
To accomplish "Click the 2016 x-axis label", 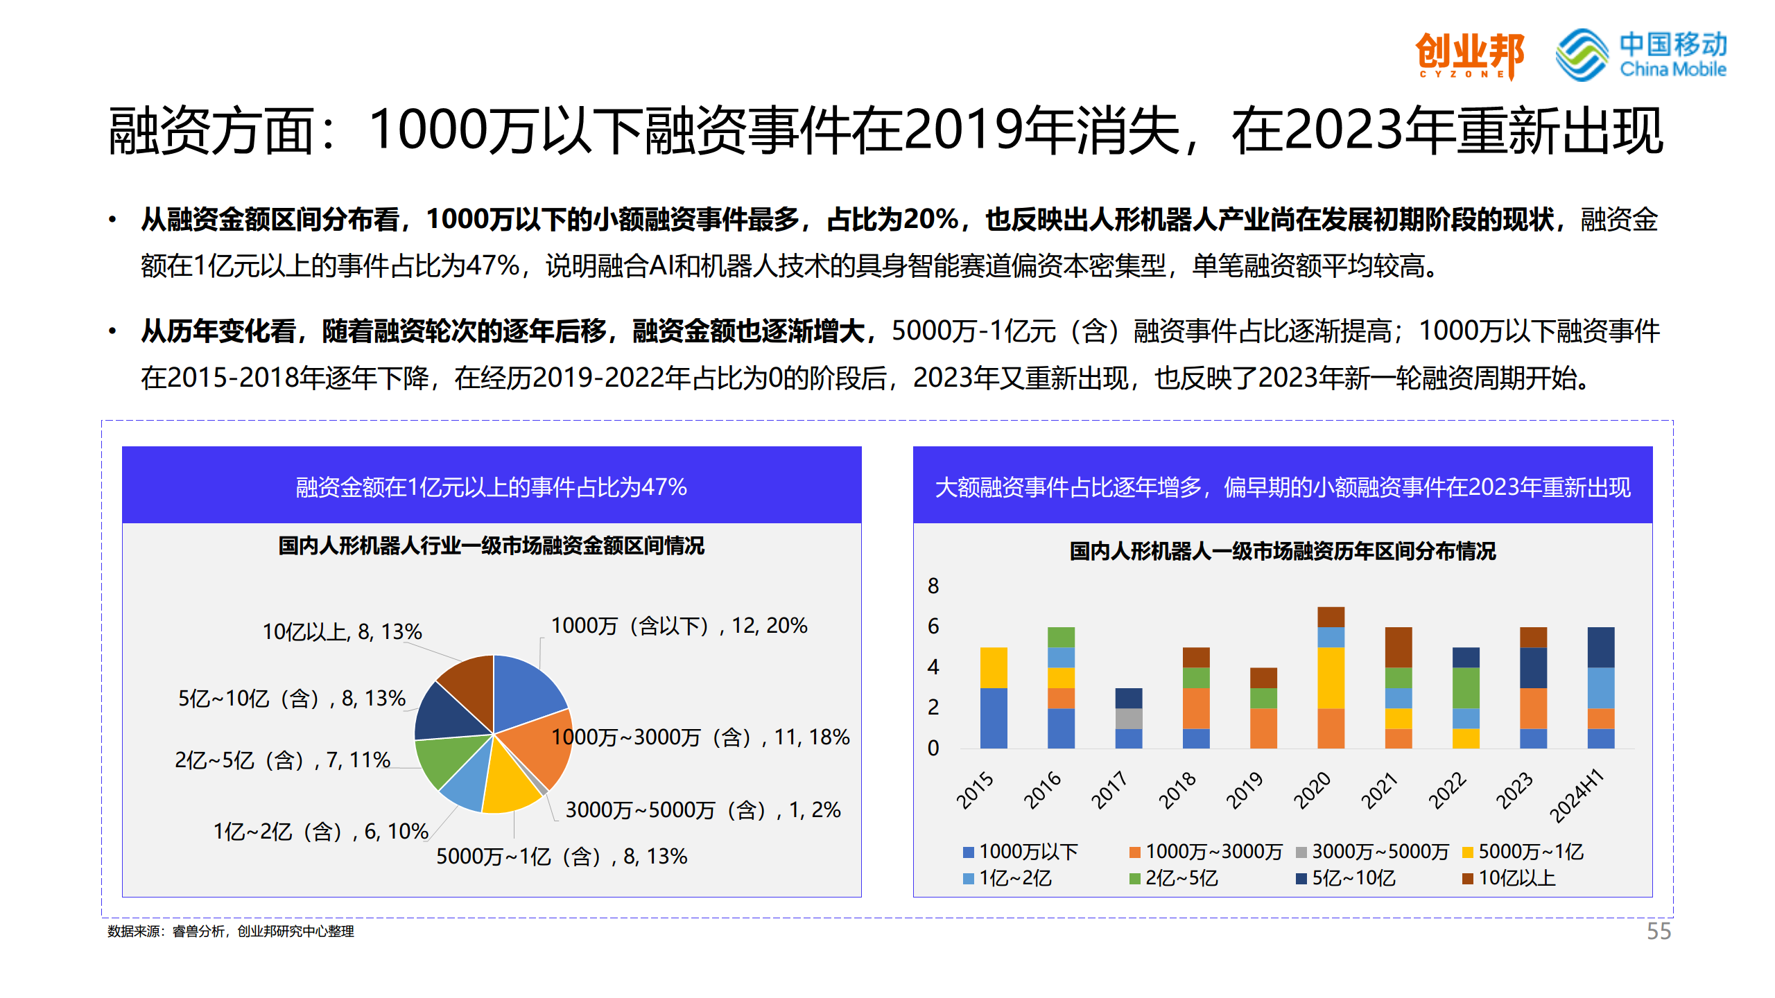I will coord(1042,790).
